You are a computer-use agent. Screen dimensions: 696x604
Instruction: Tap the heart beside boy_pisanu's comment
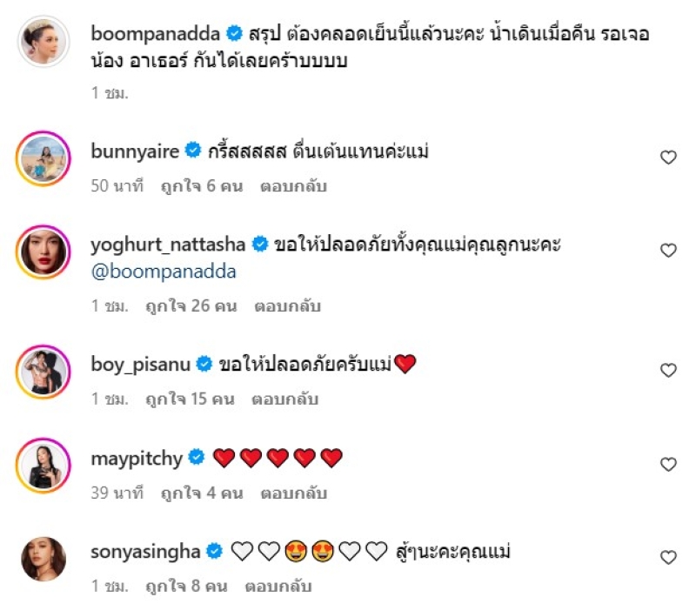point(668,370)
